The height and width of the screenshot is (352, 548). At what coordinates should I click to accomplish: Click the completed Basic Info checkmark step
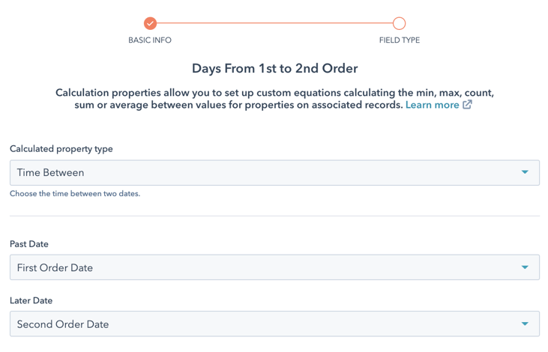150,23
